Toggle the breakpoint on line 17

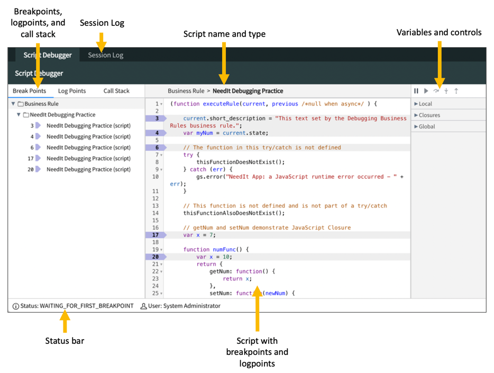157,234
